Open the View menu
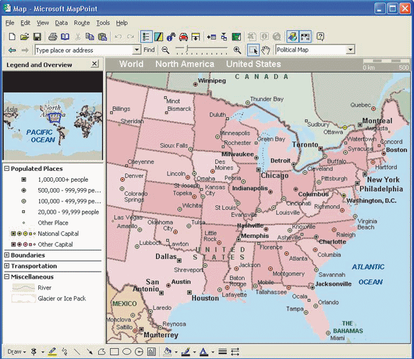The width and height of the screenshot is (414, 359). (x=43, y=23)
